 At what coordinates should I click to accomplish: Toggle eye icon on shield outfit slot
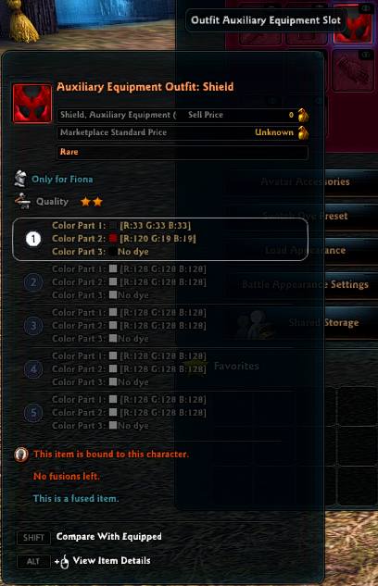[x=366, y=7]
